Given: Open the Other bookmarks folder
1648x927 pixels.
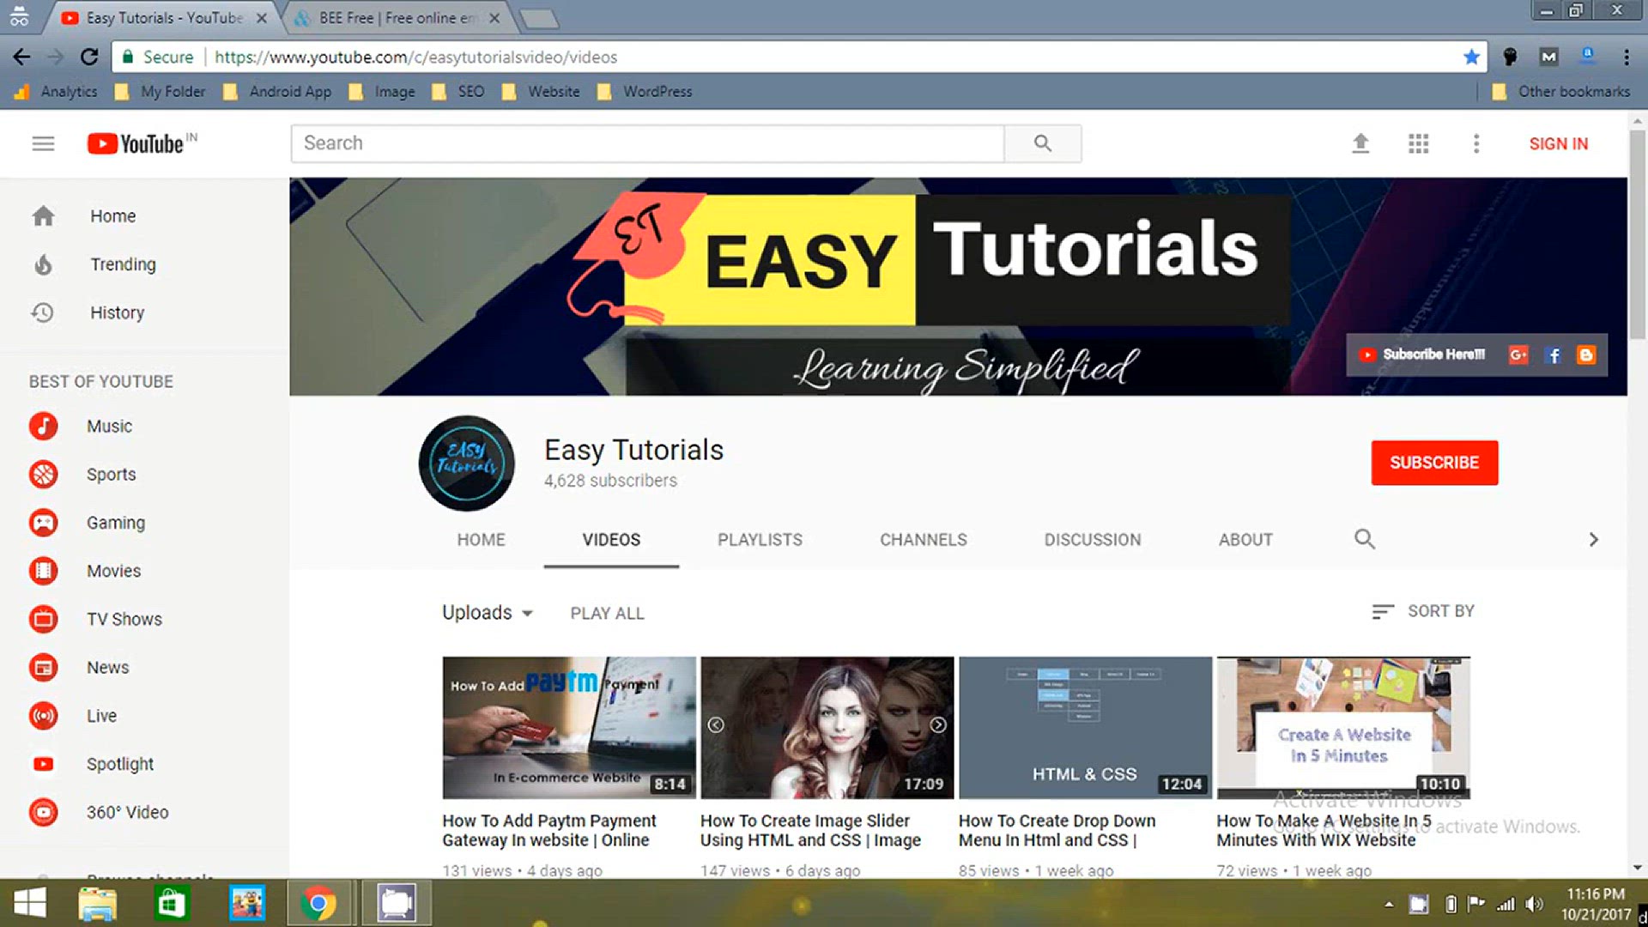Looking at the screenshot, I should [1560, 92].
